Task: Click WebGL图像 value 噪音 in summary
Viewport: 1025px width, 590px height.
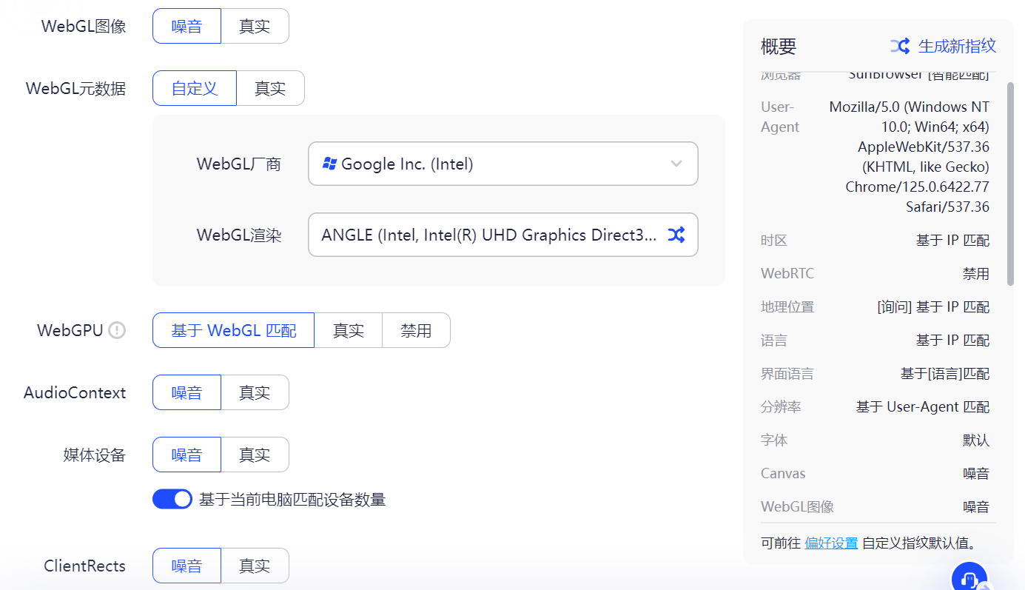Action: coord(976,507)
